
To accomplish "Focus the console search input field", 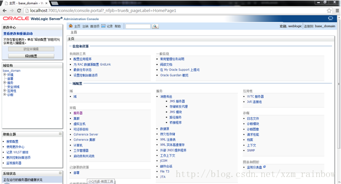I will pyautogui.click(x=138, y=26).
